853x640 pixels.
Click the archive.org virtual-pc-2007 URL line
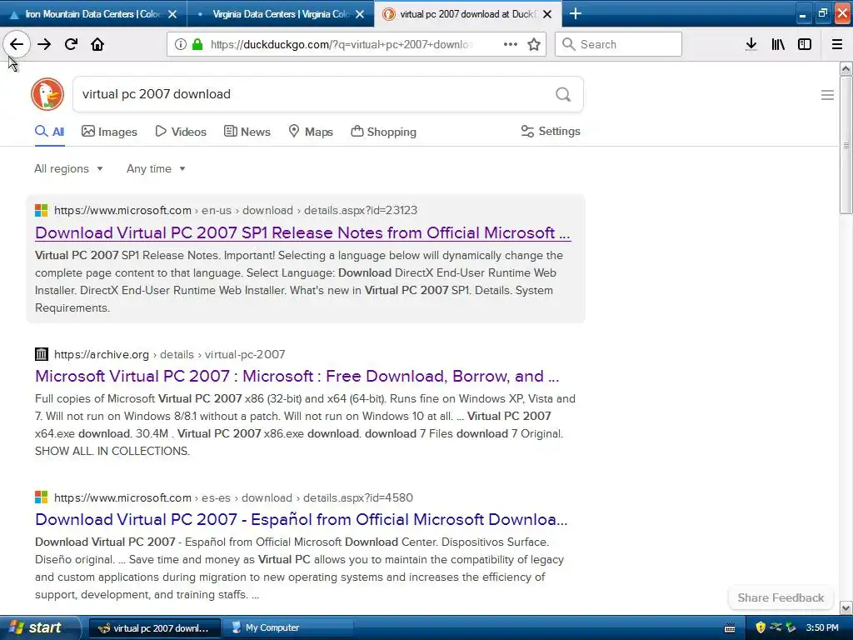pos(170,355)
